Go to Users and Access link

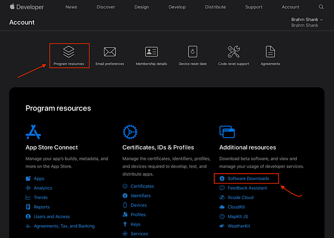[52, 217]
